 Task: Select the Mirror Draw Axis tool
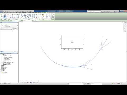[x=30, y=15]
